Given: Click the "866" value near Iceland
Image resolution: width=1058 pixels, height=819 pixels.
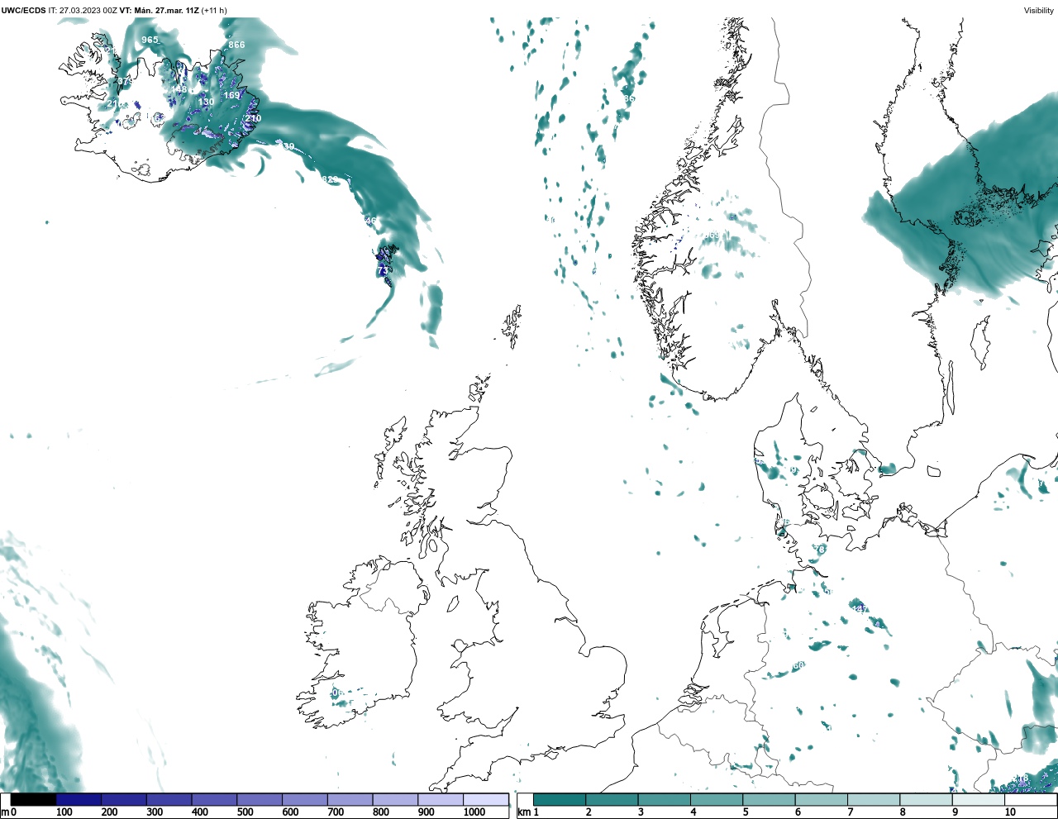Looking at the screenshot, I should (236, 45).
